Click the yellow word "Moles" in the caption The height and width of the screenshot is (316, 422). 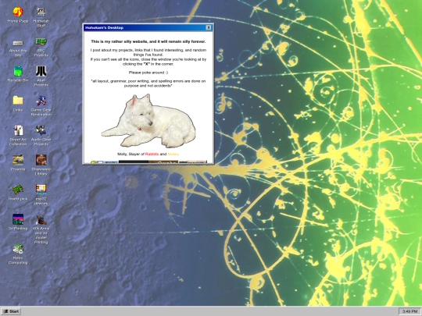pyautogui.click(x=173, y=154)
